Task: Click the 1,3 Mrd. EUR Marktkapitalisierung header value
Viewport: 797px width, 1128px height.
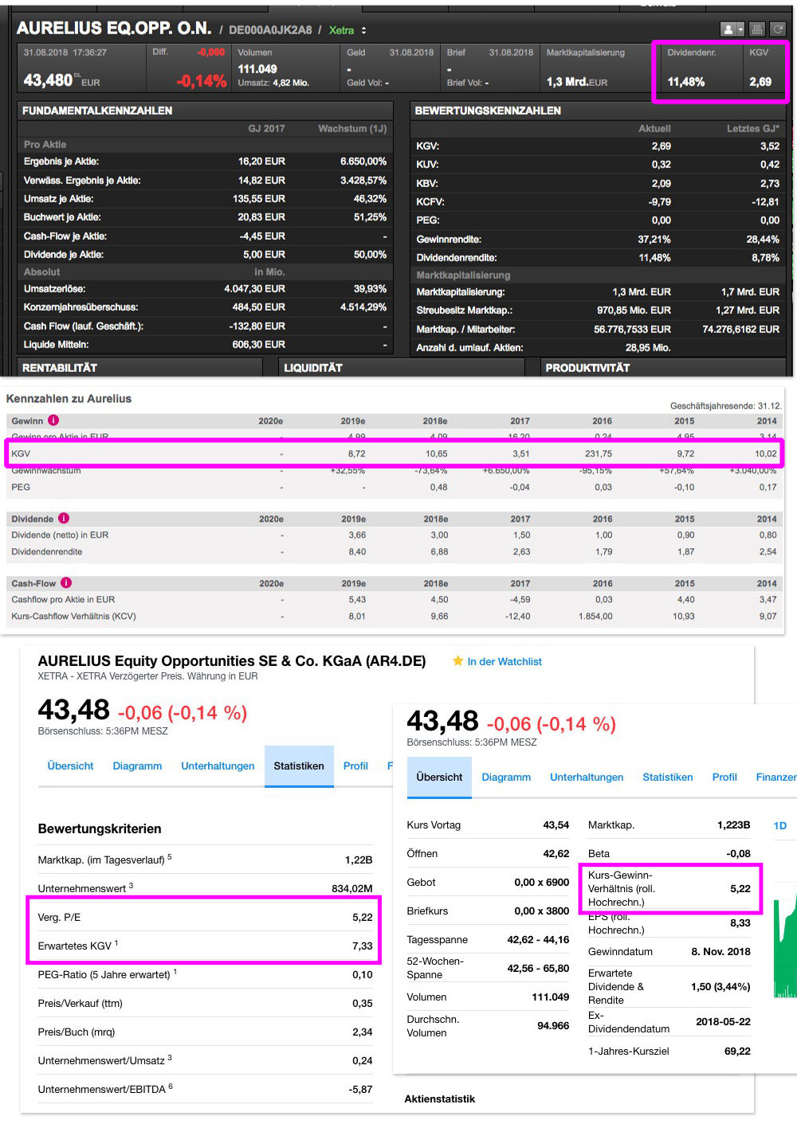Action: (x=576, y=82)
